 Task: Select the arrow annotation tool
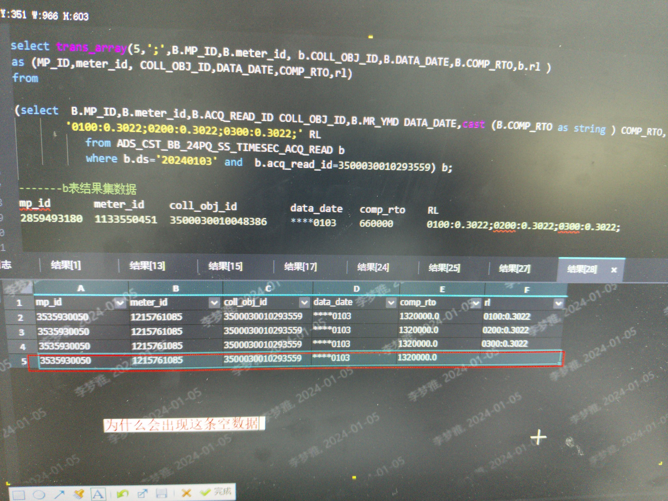click(59, 494)
